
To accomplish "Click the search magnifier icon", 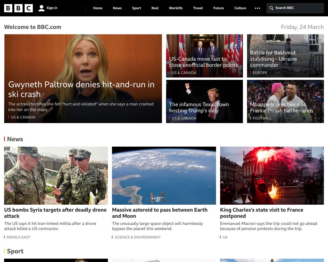I will point(271,8).
